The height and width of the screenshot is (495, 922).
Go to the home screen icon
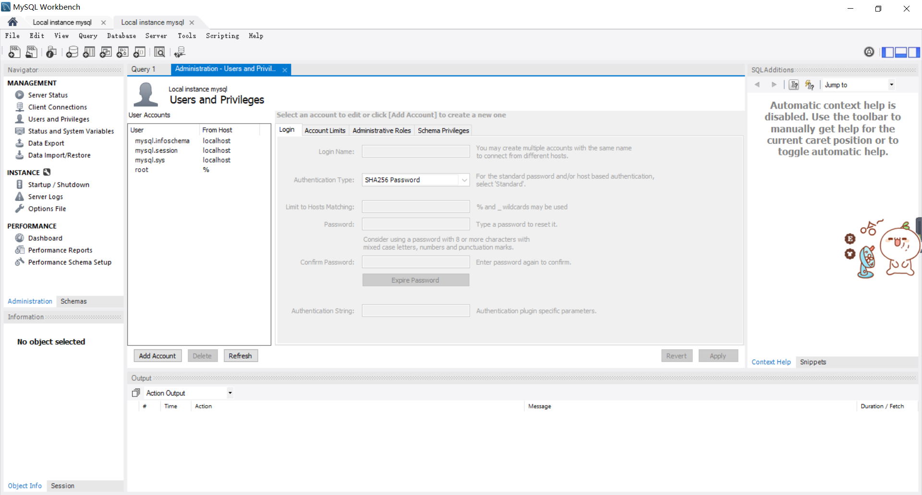[x=13, y=22]
